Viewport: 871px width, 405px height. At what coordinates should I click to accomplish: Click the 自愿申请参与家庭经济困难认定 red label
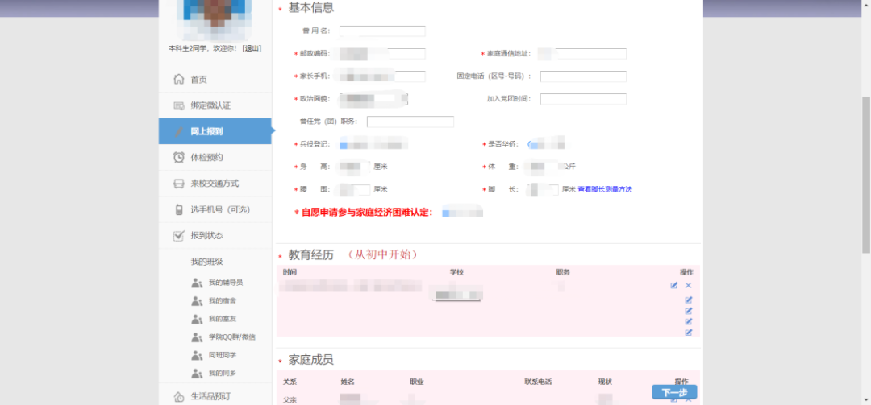click(367, 212)
